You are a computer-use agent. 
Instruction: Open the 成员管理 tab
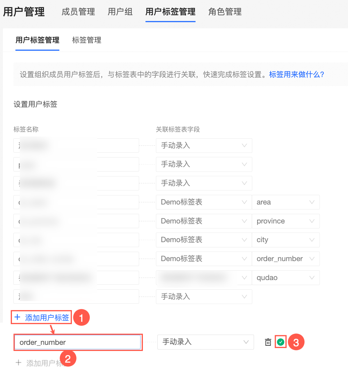point(78,12)
